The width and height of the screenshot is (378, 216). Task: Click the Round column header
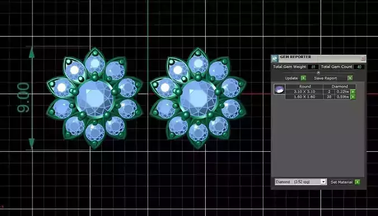(305, 87)
